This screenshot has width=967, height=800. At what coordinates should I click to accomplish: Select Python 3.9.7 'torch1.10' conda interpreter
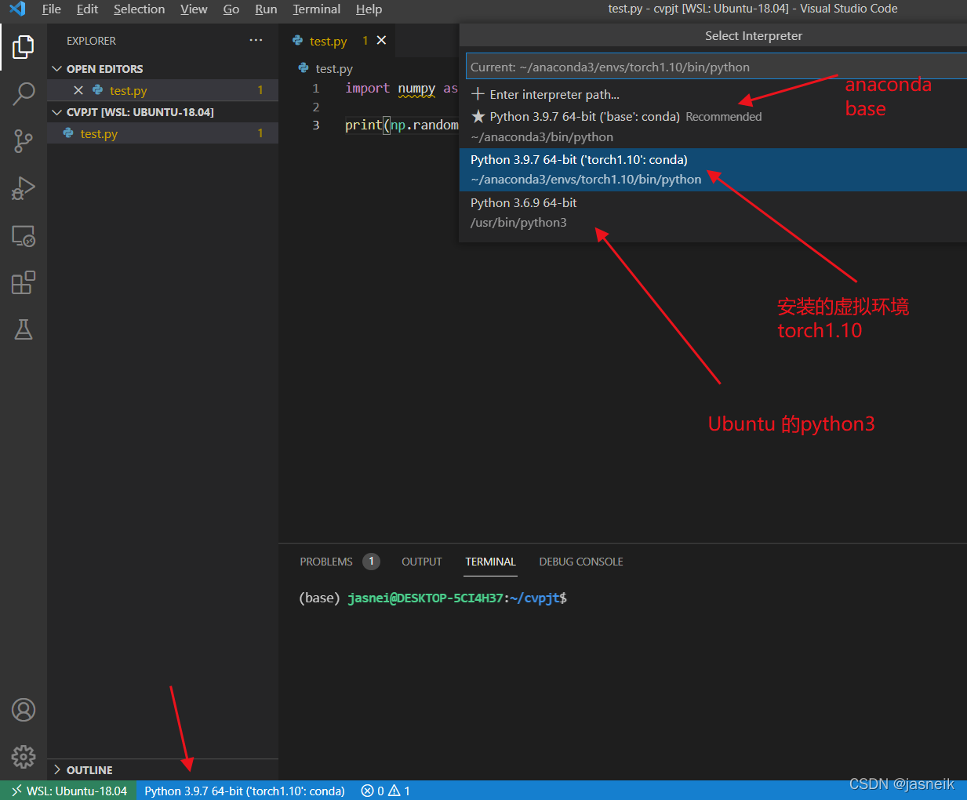[713, 169]
